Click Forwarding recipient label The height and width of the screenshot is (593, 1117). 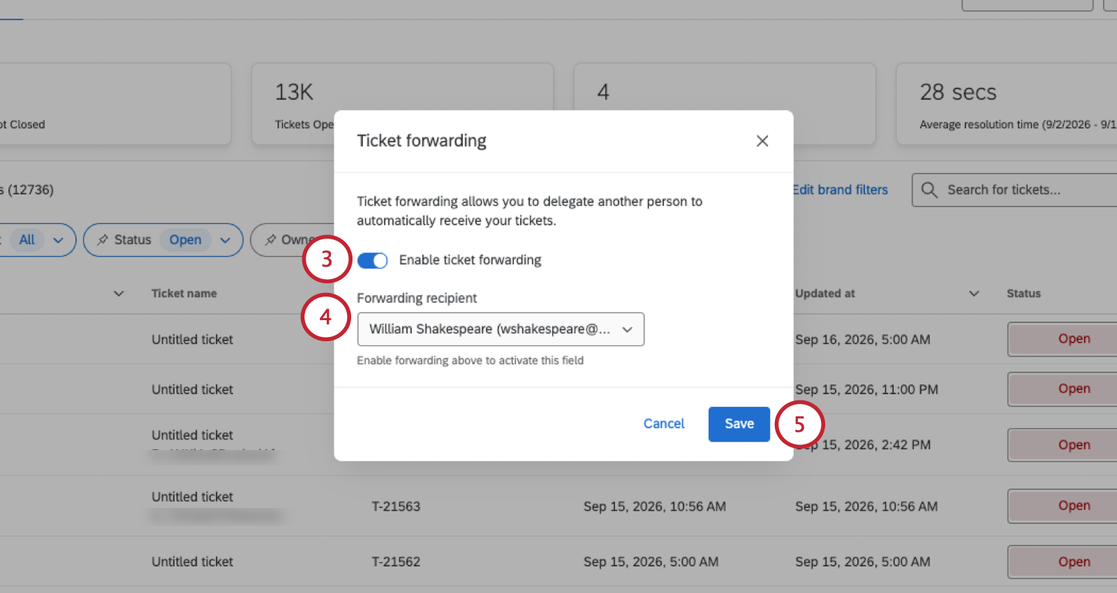(417, 299)
